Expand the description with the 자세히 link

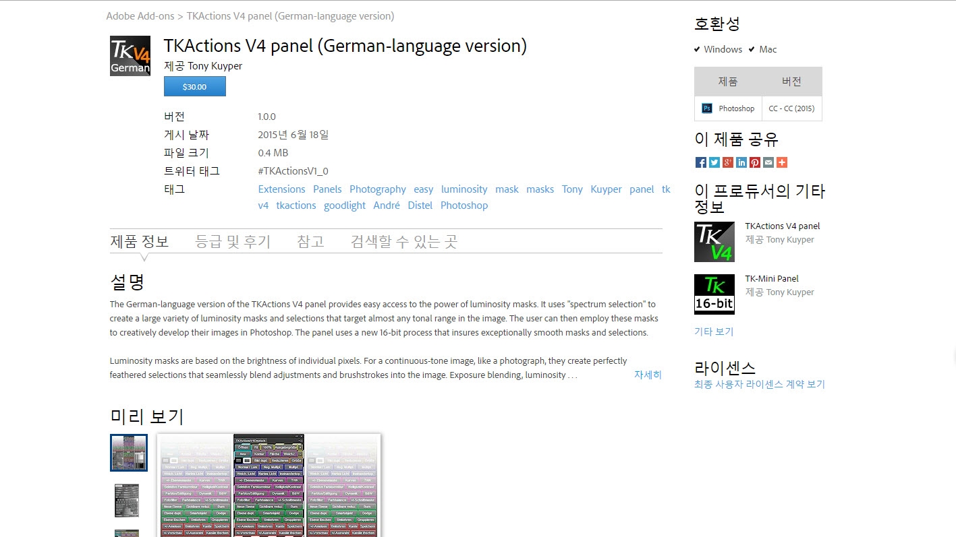click(x=648, y=375)
